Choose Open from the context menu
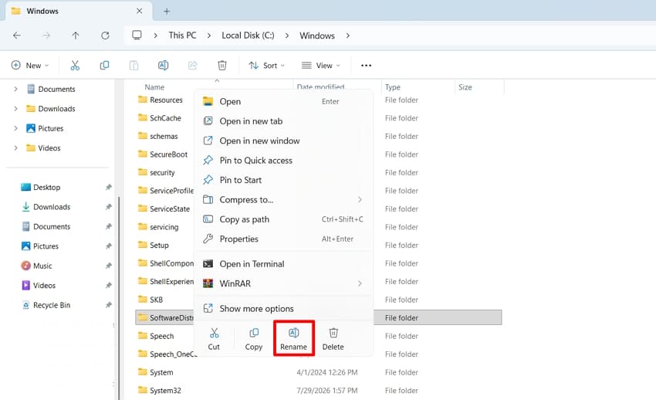Viewport: 656px width, 400px height. click(284, 101)
